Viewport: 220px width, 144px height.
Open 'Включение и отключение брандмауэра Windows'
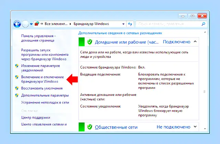42,79
